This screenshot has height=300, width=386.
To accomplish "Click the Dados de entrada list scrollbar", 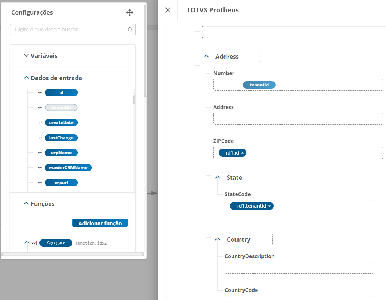I will tap(134, 100).
